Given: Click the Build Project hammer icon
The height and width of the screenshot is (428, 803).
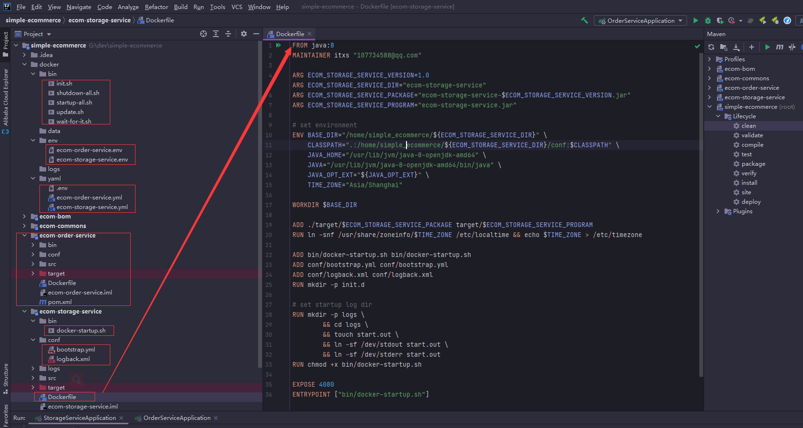Looking at the screenshot, I should pos(584,20).
